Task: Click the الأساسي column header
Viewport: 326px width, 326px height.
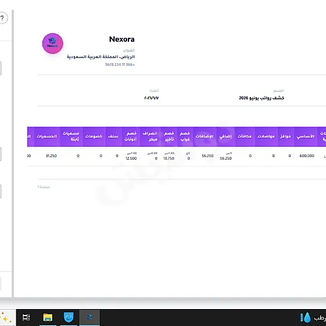Action: coord(306,136)
